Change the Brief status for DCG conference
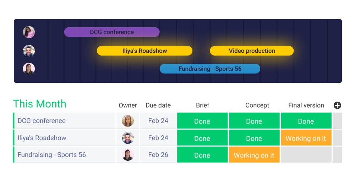Viewport: 355px width, 177px height. pyautogui.click(x=202, y=121)
